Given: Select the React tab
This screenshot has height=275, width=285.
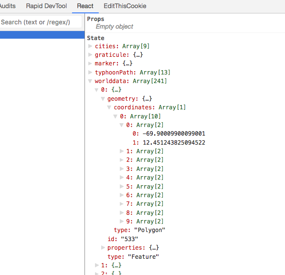Looking at the screenshot, I should (85, 6).
